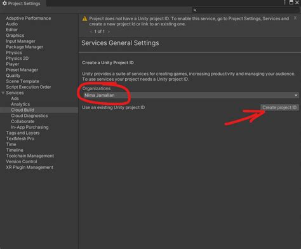The image size is (301, 249).
Task: Click Use an existing Unity project ID
Action: click(x=114, y=107)
